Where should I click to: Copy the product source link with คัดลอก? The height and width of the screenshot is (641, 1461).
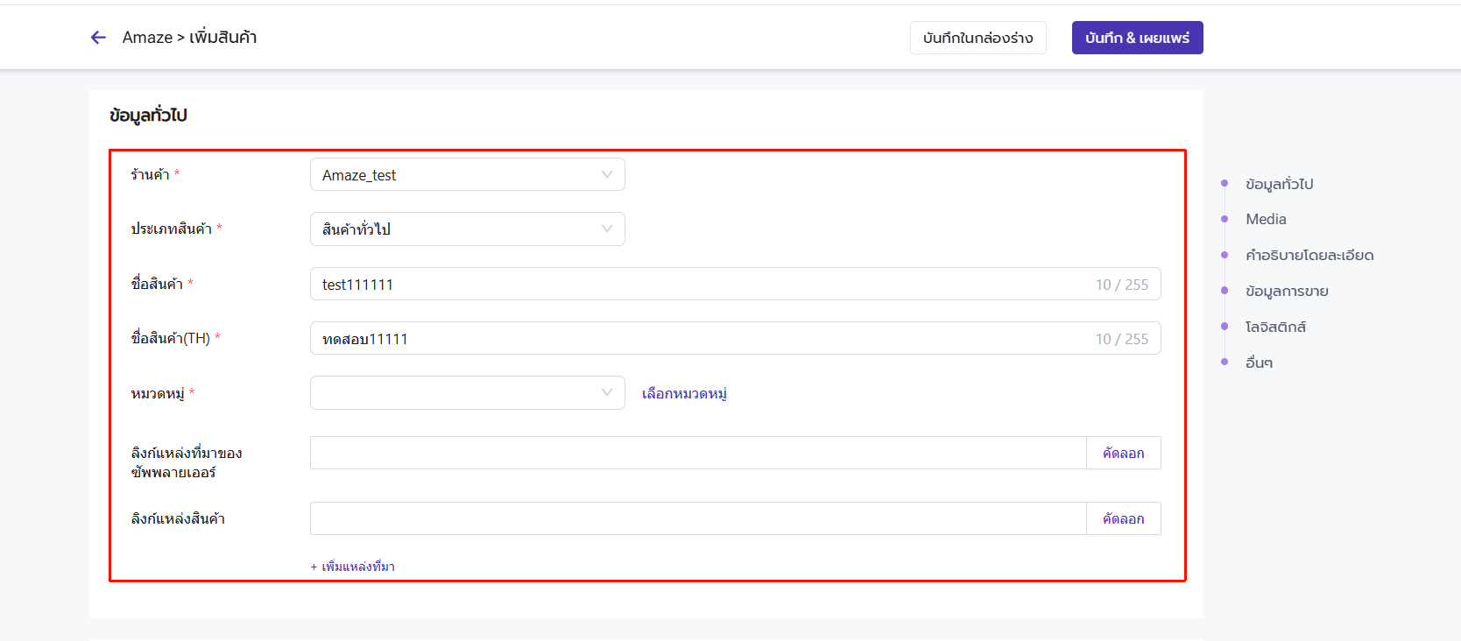[x=1123, y=519]
